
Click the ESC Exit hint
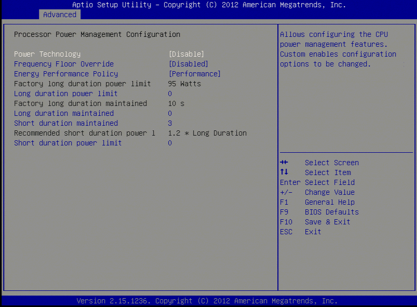tap(301, 232)
